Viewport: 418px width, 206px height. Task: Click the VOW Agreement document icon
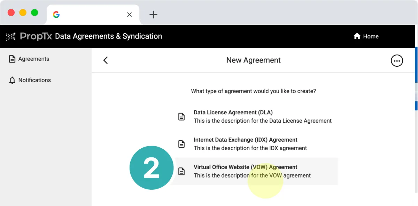point(181,171)
